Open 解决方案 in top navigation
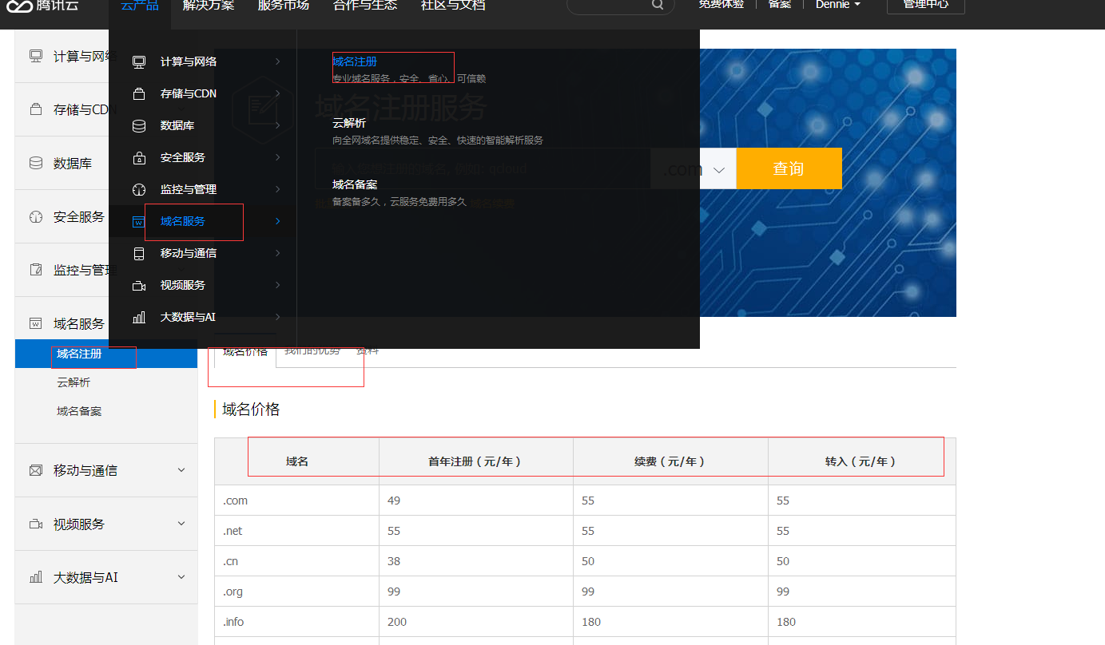This screenshot has height=645, width=1105. tap(209, 6)
